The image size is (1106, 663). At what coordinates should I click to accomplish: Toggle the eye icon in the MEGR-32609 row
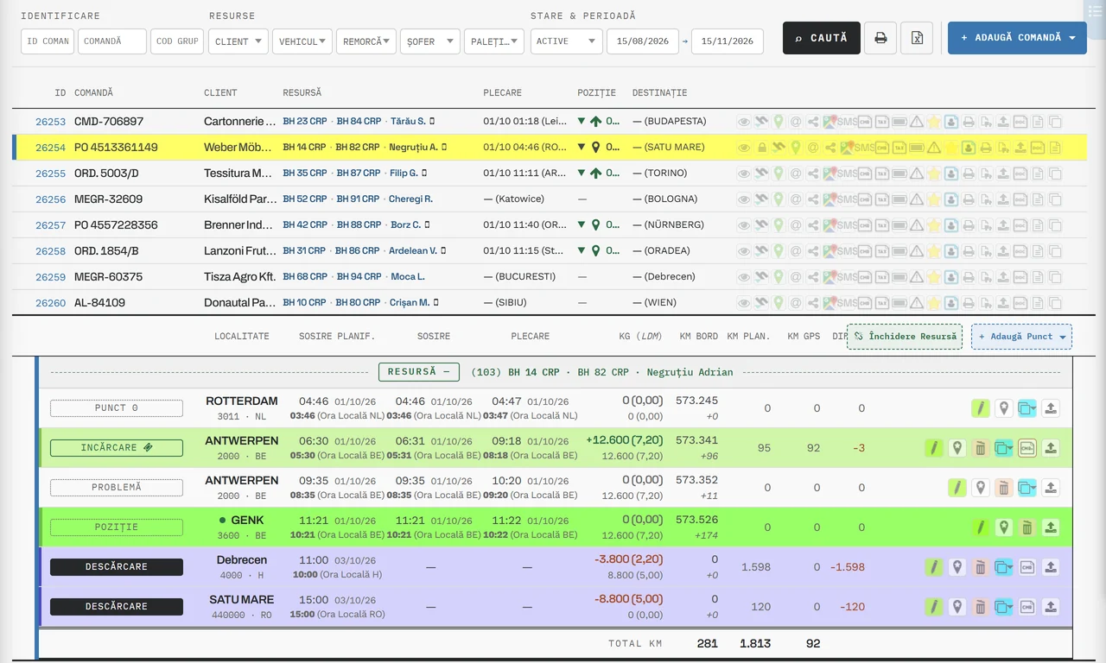[x=744, y=199]
